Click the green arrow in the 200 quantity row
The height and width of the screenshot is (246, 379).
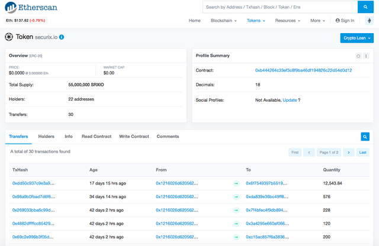236,237
